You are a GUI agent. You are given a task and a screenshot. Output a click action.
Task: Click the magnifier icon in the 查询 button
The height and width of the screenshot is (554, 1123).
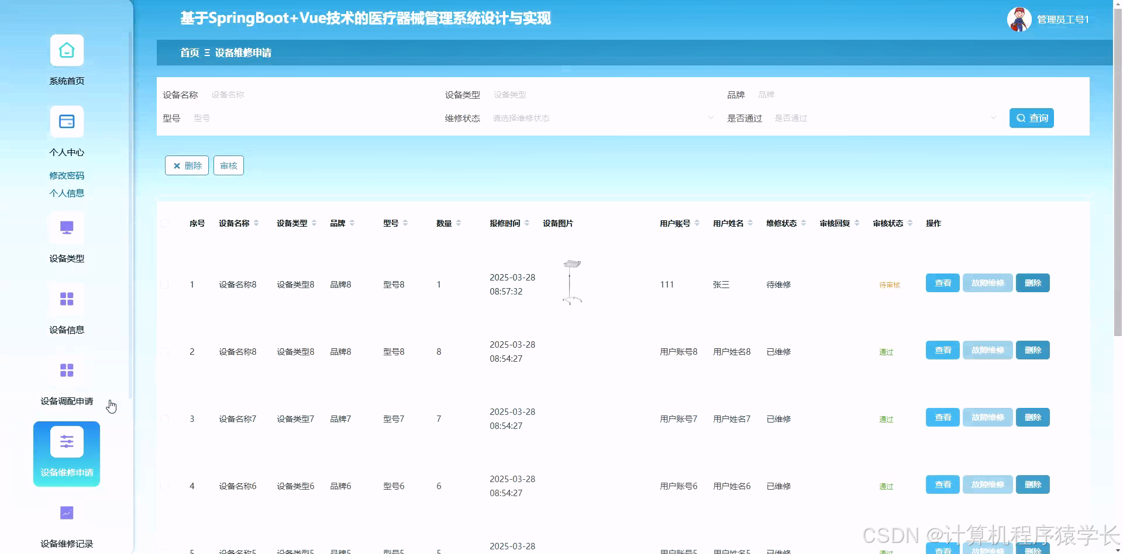click(1021, 117)
